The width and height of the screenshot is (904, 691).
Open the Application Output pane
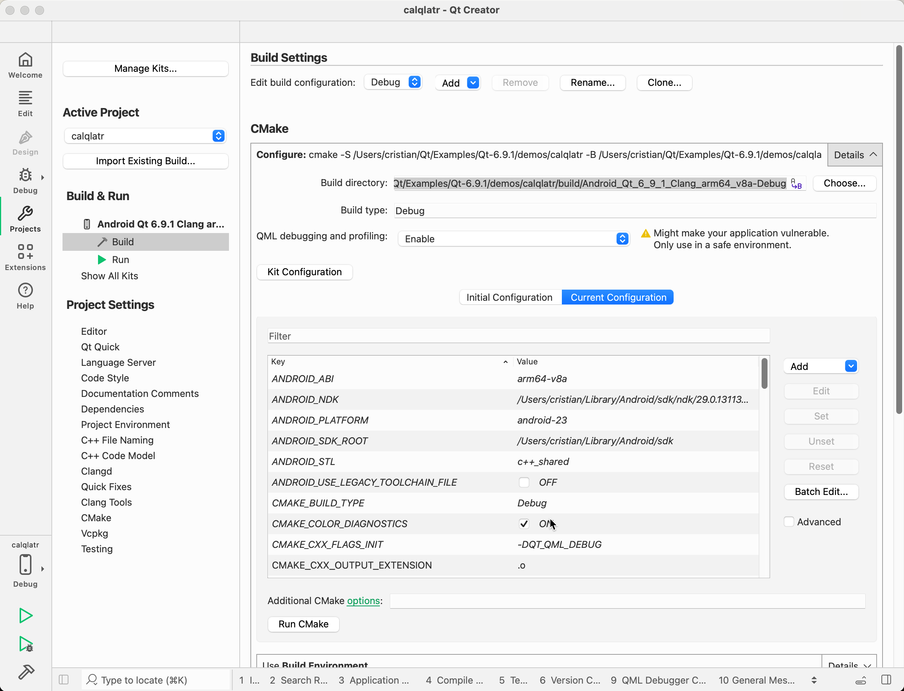pos(374,680)
